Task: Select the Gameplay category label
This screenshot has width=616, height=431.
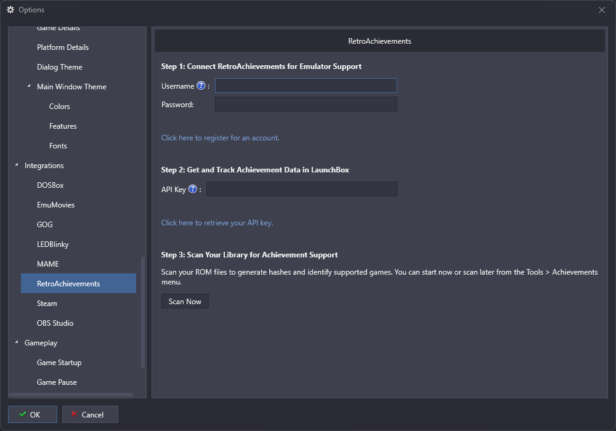Action: pyautogui.click(x=41, y=343)
